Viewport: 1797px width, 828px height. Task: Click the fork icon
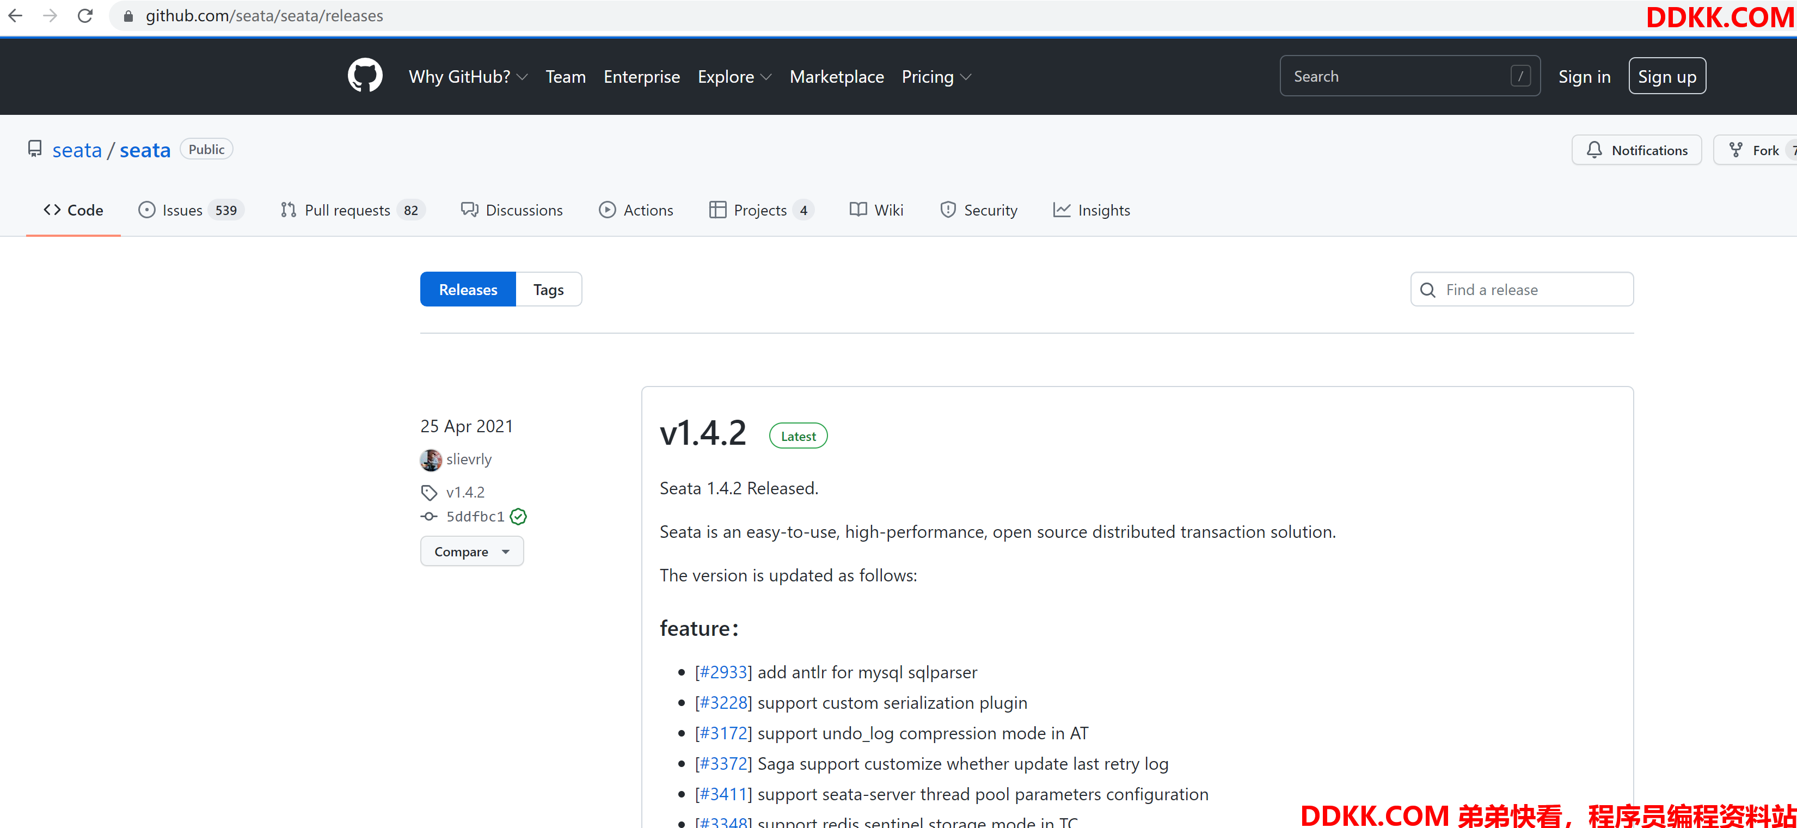tap(1735, 150)
